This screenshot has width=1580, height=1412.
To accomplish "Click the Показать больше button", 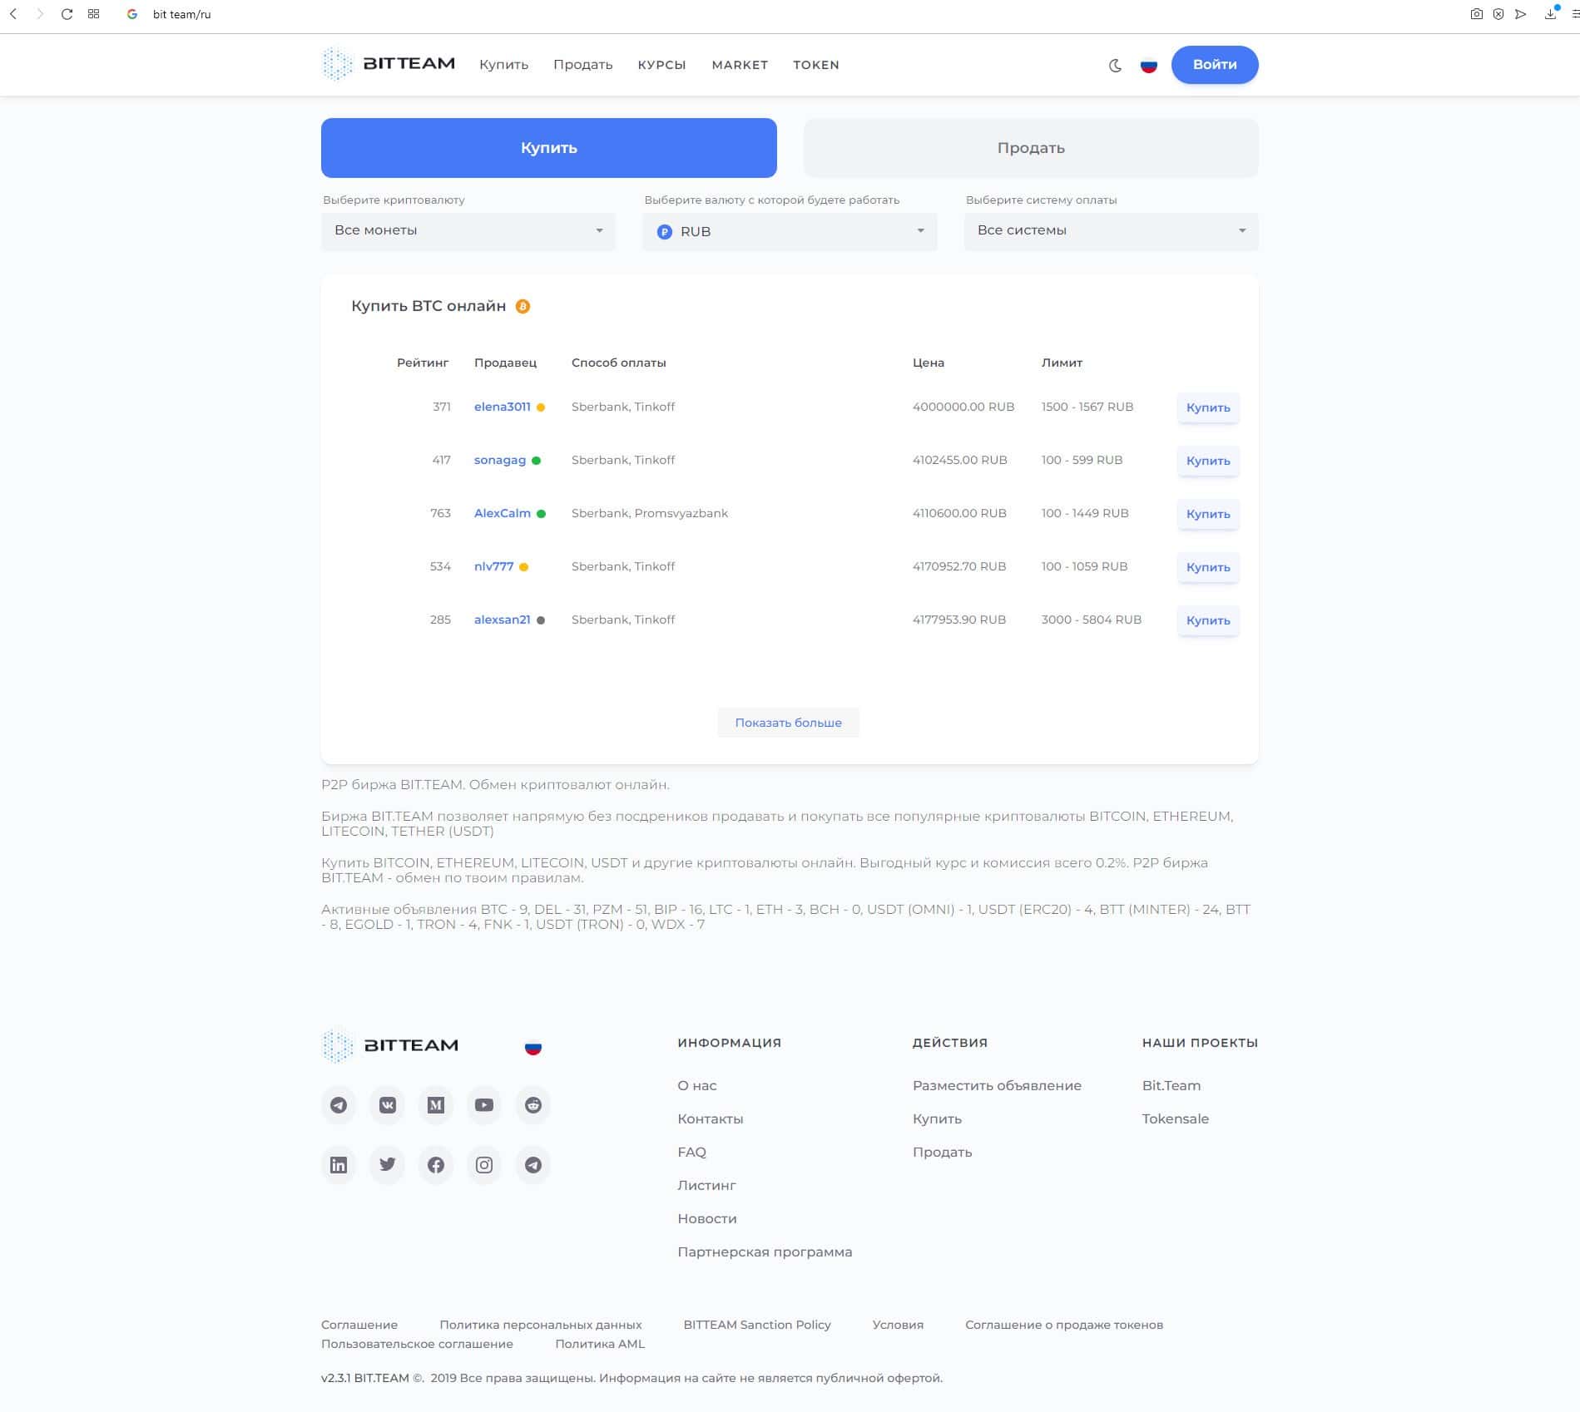I will coord(788,723).
